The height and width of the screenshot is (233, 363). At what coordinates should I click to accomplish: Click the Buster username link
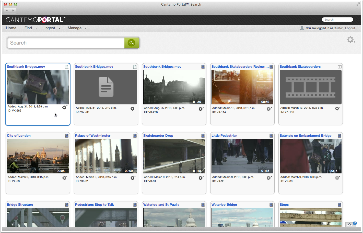pyautogui.click(x=338, y=28)
